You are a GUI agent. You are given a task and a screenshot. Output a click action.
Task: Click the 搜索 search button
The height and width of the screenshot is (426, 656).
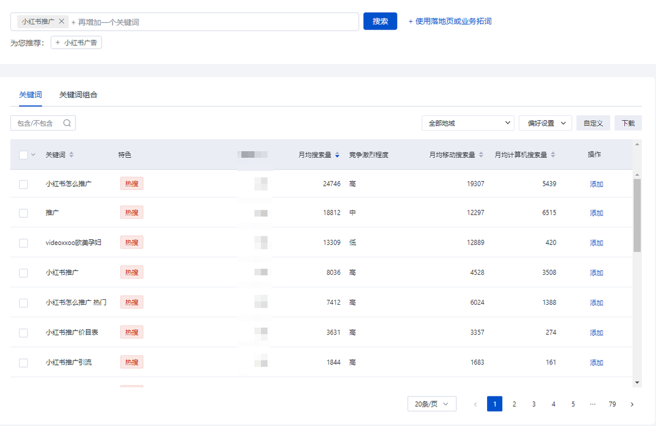(x=380, y=21)
